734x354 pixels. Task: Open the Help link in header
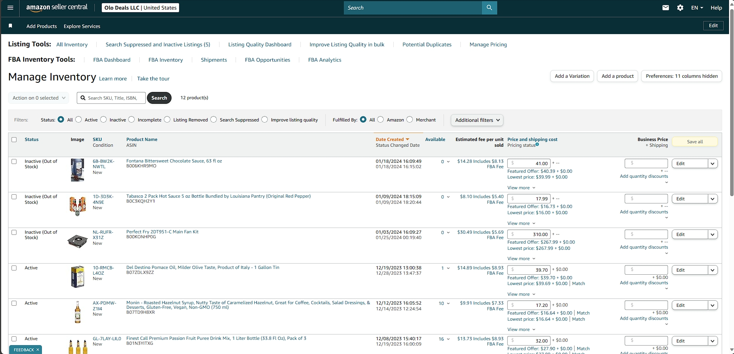point(716,8)
